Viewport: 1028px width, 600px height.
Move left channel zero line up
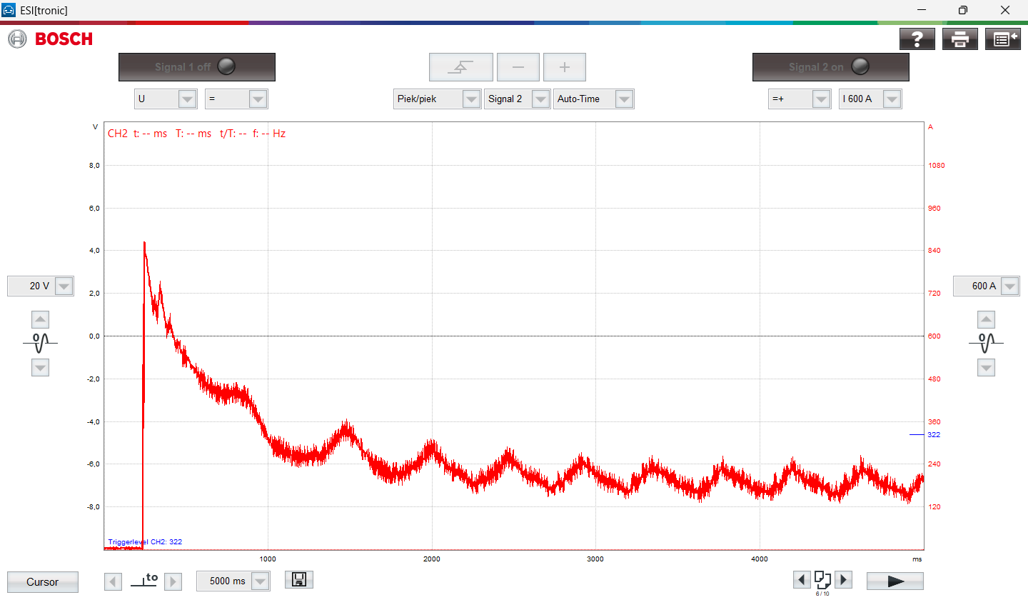click(41, 320)
